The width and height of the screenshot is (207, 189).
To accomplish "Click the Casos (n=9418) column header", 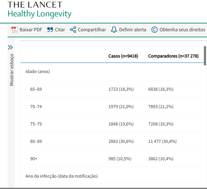I will pos(123,56).
